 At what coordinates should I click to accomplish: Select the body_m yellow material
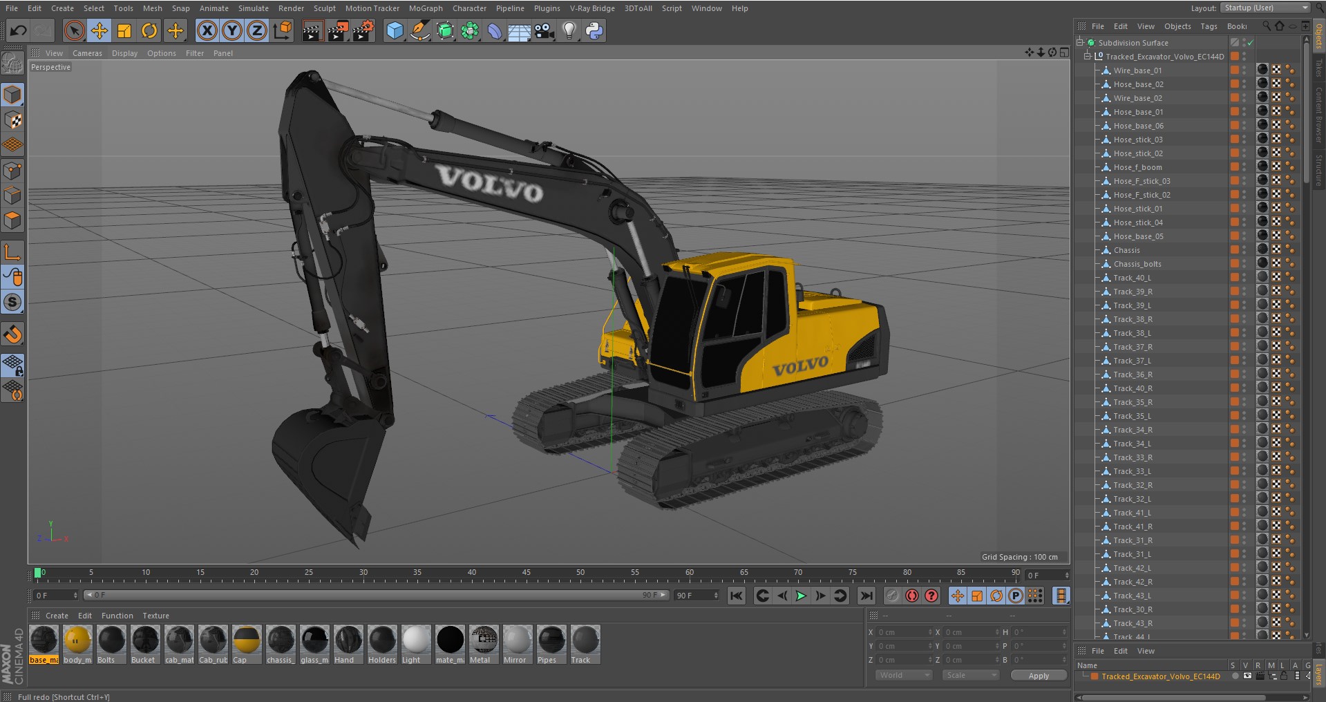pyautogui.click(x=77, y=645)
